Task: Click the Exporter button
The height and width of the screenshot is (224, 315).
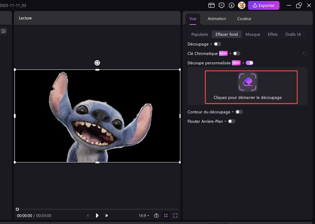Action: tap(264, 5)
